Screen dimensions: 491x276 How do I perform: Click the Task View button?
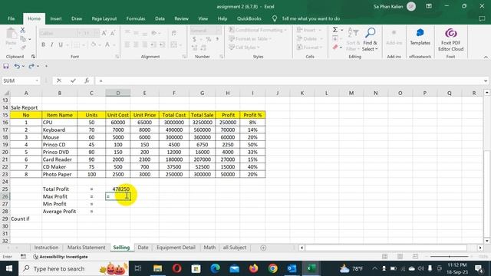tap(138, 268)
